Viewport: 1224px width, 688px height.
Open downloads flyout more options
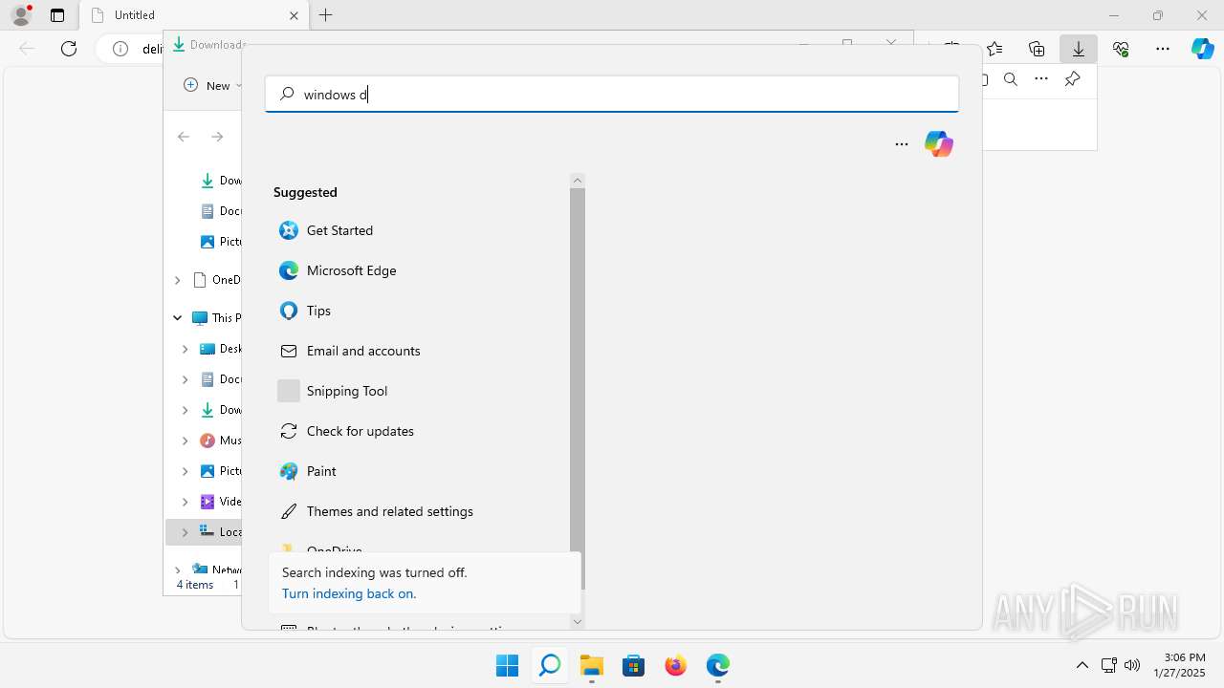pos(1041,79)
